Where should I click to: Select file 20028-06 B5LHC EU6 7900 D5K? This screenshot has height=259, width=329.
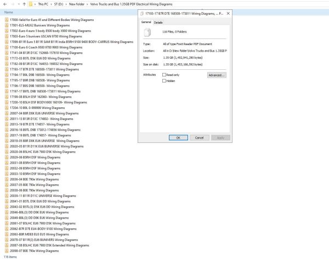point(42,152)
